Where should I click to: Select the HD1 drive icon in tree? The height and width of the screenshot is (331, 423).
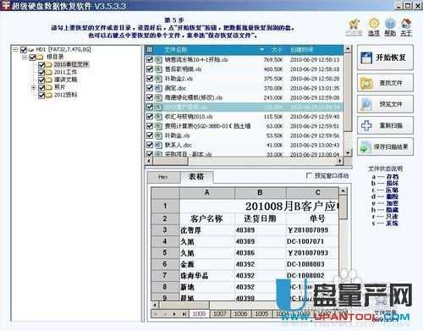31,50
